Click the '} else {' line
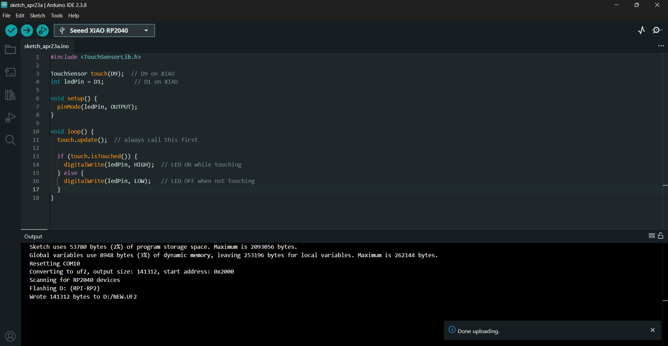The image size is (668, 346). 70,173
